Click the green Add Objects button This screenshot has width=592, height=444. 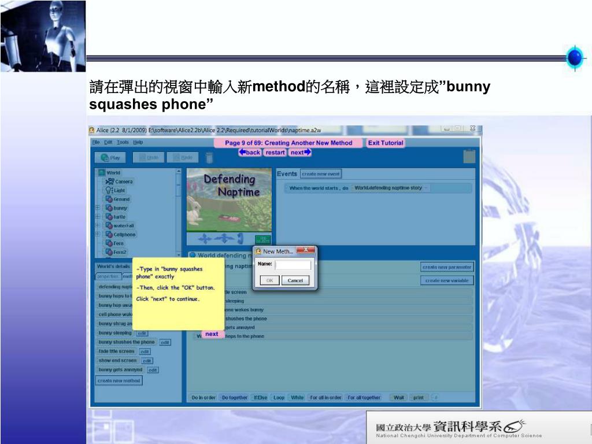tap(263, 239)
